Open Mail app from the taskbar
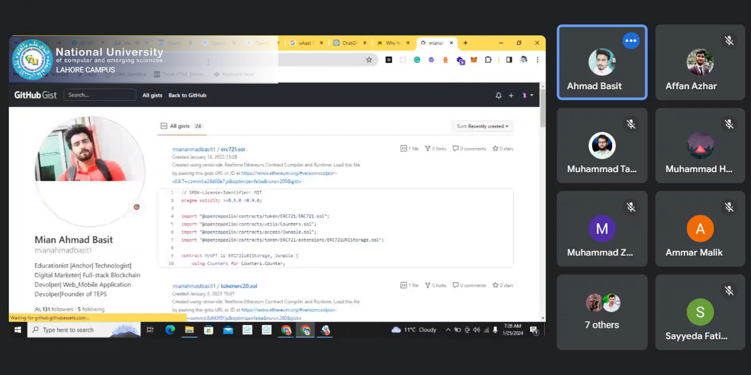This screenshot has height=375, width=751. [228, 330]
